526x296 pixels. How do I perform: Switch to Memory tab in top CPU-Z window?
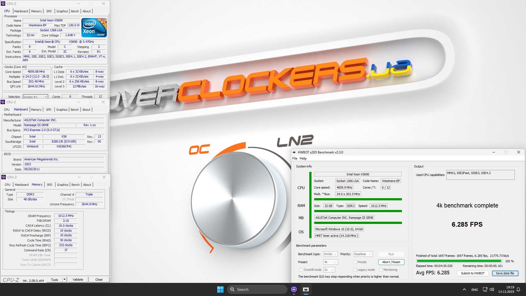(x=36, y=11)
